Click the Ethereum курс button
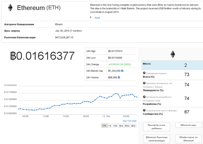The height and width of the screenshot is (144, 203). pos(188,125)
